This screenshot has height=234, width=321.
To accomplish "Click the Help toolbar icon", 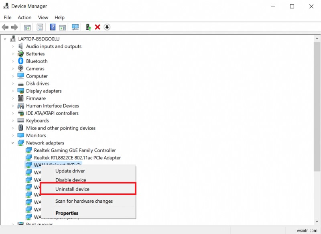I will point(53,27).
